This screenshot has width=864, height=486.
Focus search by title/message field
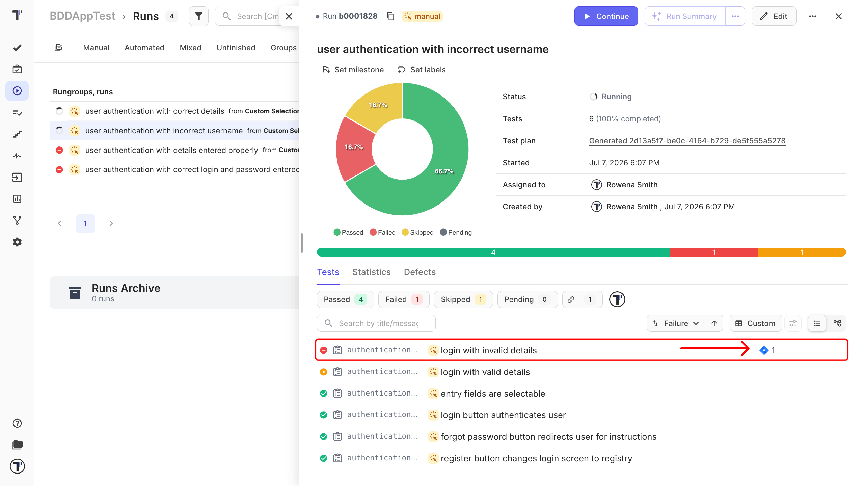coord(376,323)
